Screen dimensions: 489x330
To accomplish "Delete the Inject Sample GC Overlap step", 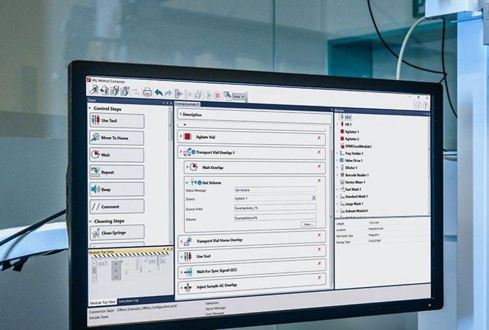I will (320, 277).
